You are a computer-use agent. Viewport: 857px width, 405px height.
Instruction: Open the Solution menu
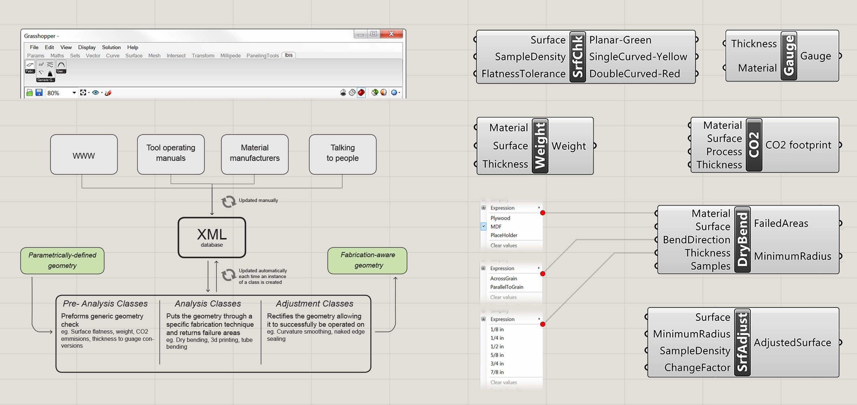coord(111,47)
